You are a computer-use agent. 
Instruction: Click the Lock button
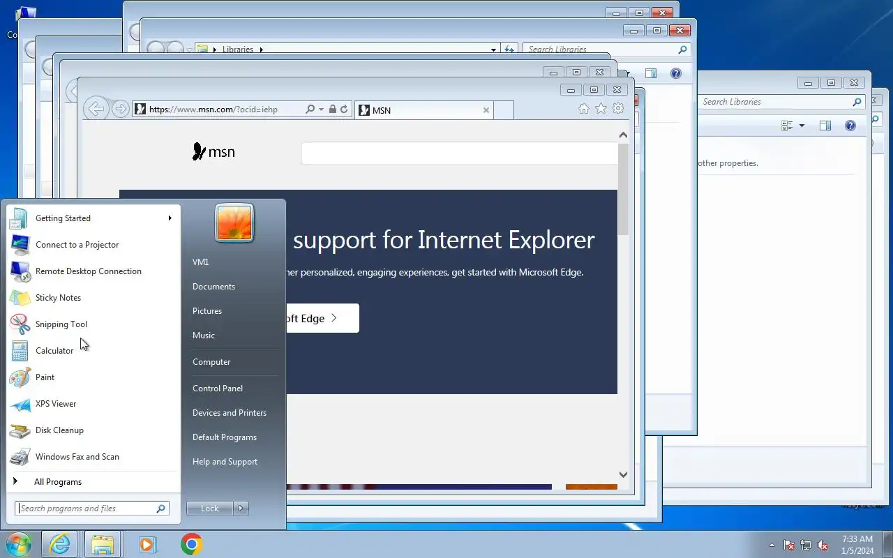210,508
